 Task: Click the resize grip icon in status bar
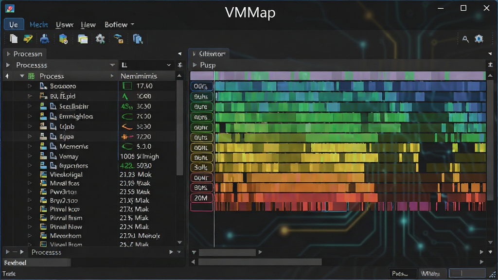pyautogui.click(x=493, y=275)
